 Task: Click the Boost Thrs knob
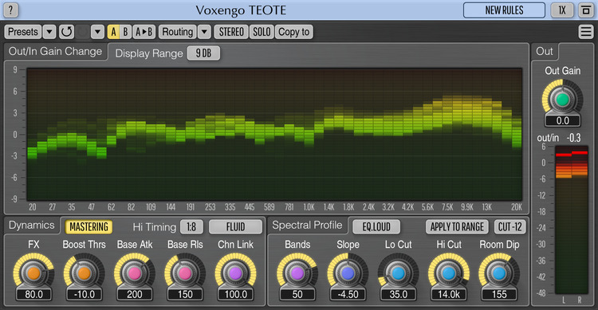(84, 273)
